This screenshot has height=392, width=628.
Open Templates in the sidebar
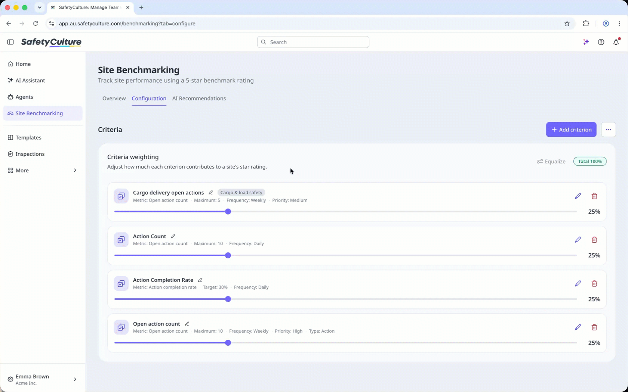tap(43, 138)
